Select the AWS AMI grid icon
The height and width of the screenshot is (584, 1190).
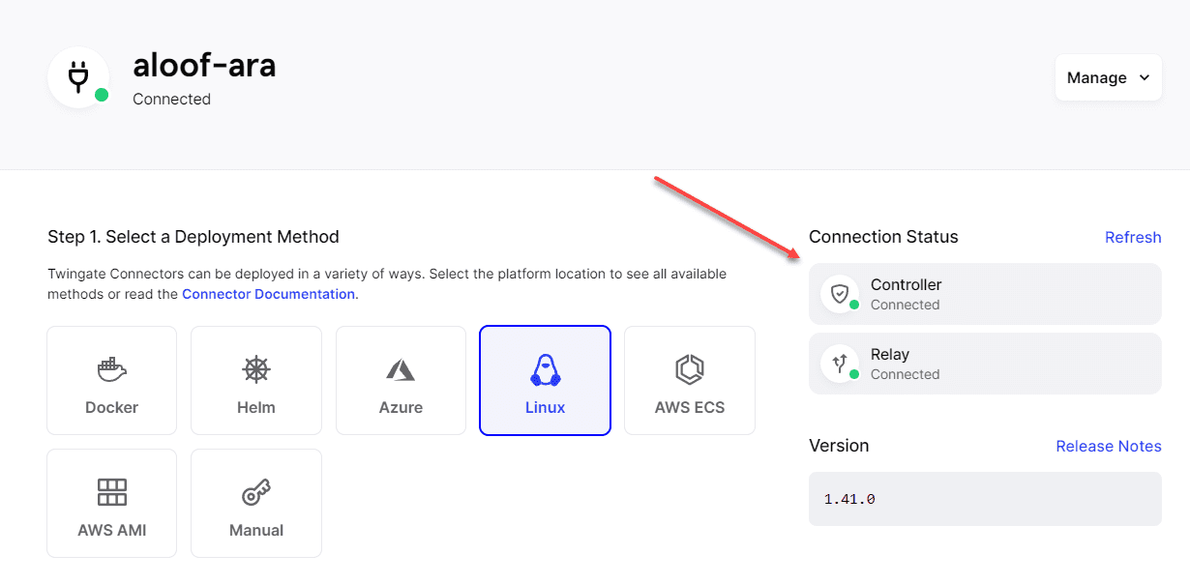tap(112, 492)
